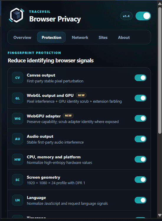The height and width of the screenshot is (221, 162).
Task: Click the WG WebGPU adapter icon
Action: (x=17, y=118)
